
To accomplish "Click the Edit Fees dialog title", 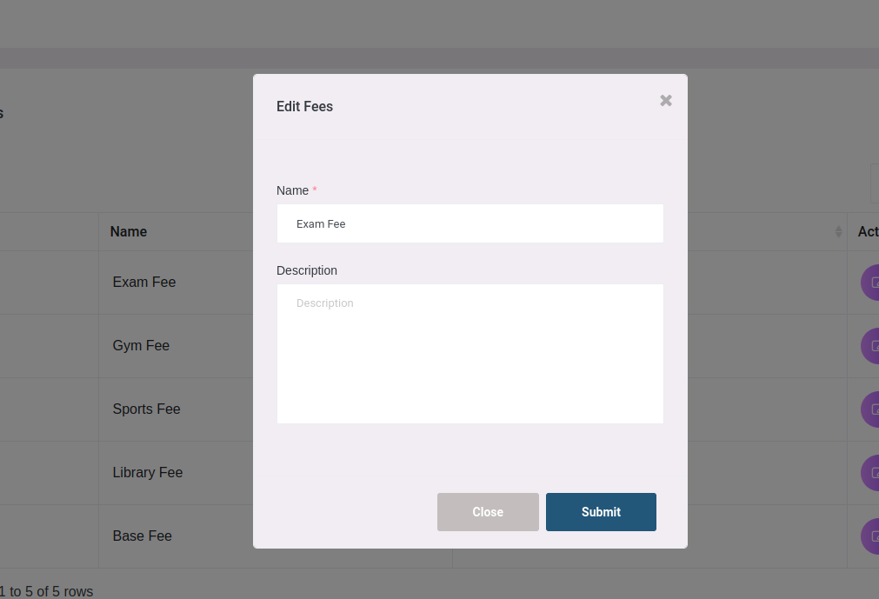I will click(x=304, y=107).
